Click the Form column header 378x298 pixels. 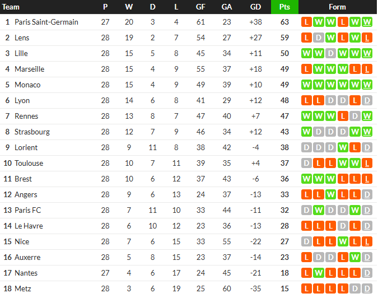(337, 7)
